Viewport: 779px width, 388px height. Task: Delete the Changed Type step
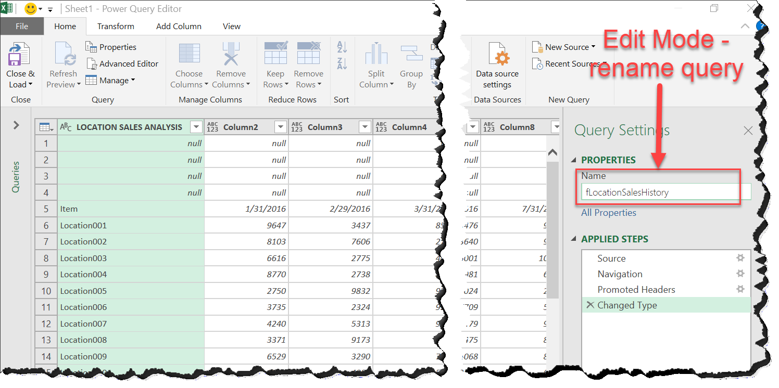(x=590, y=305)
